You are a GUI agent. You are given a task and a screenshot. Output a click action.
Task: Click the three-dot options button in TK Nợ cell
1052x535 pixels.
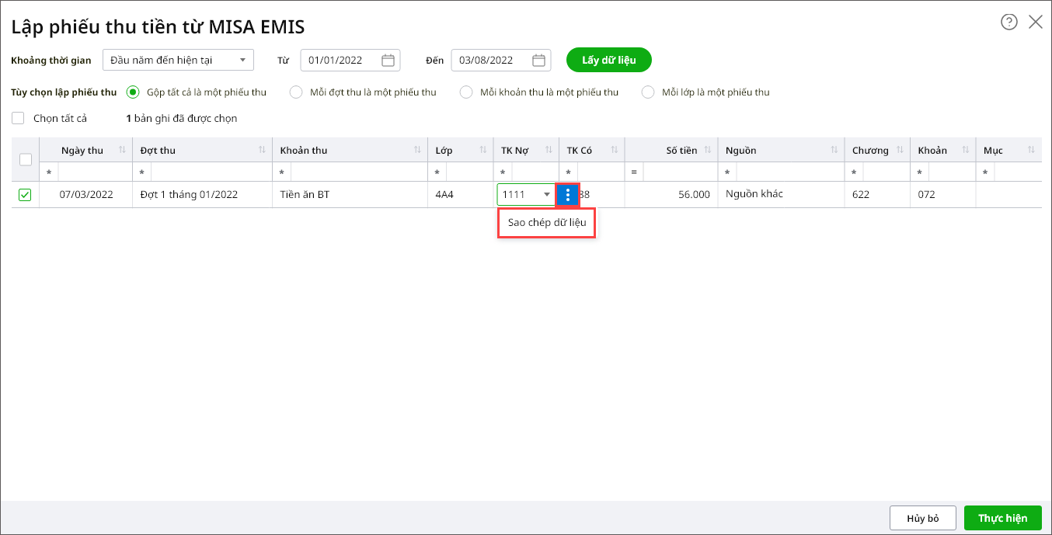(x=568, y=194)
